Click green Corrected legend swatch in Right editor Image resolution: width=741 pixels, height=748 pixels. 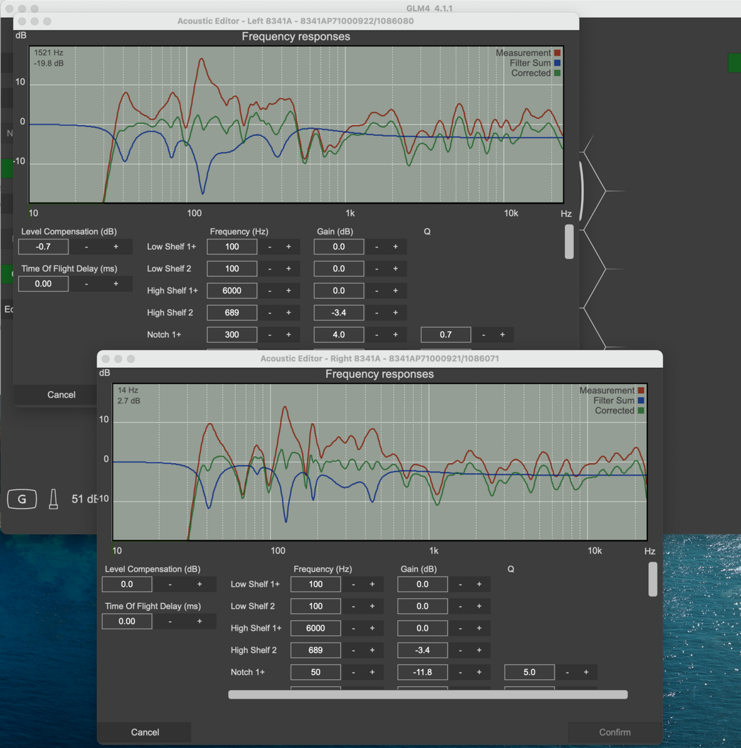641,411
